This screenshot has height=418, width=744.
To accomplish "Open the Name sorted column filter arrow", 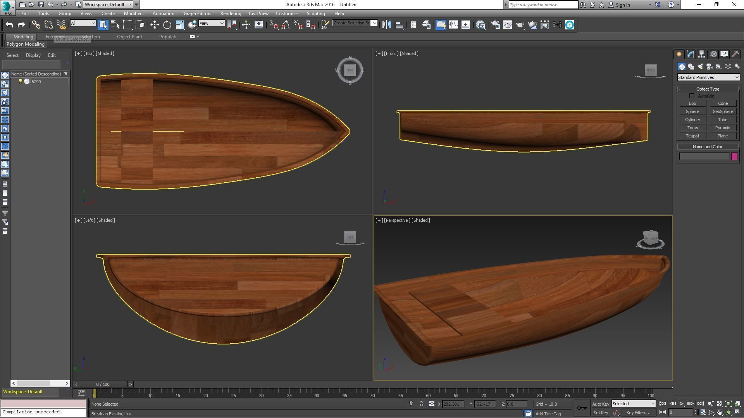I will (66, 74).
